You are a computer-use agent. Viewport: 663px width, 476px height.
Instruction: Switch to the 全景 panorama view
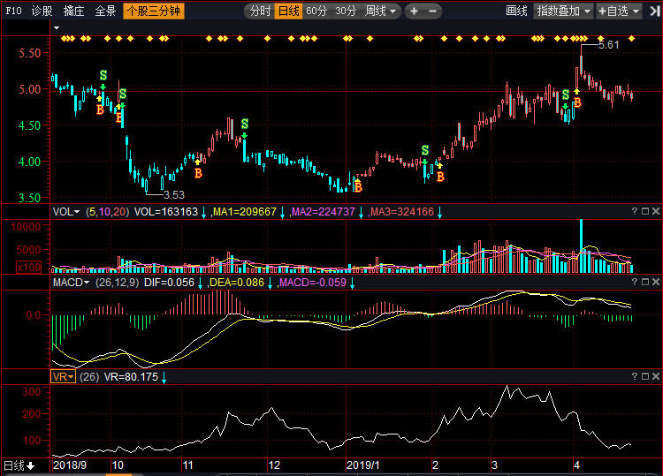[105, 11]
